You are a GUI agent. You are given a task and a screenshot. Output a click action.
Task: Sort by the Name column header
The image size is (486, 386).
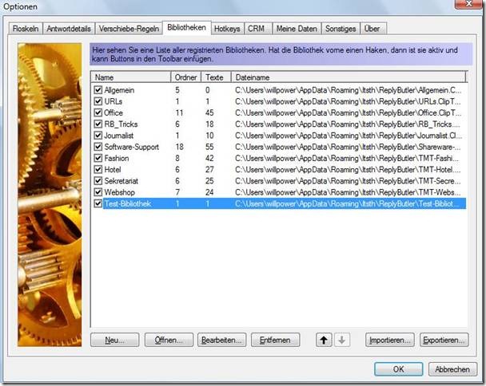coord(131,77)
